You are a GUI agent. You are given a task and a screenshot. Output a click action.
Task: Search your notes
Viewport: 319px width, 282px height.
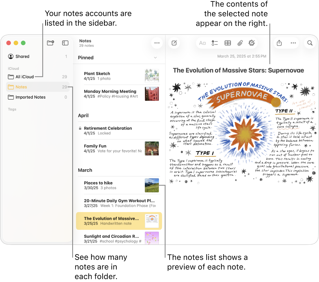click(x=310, y=43)
